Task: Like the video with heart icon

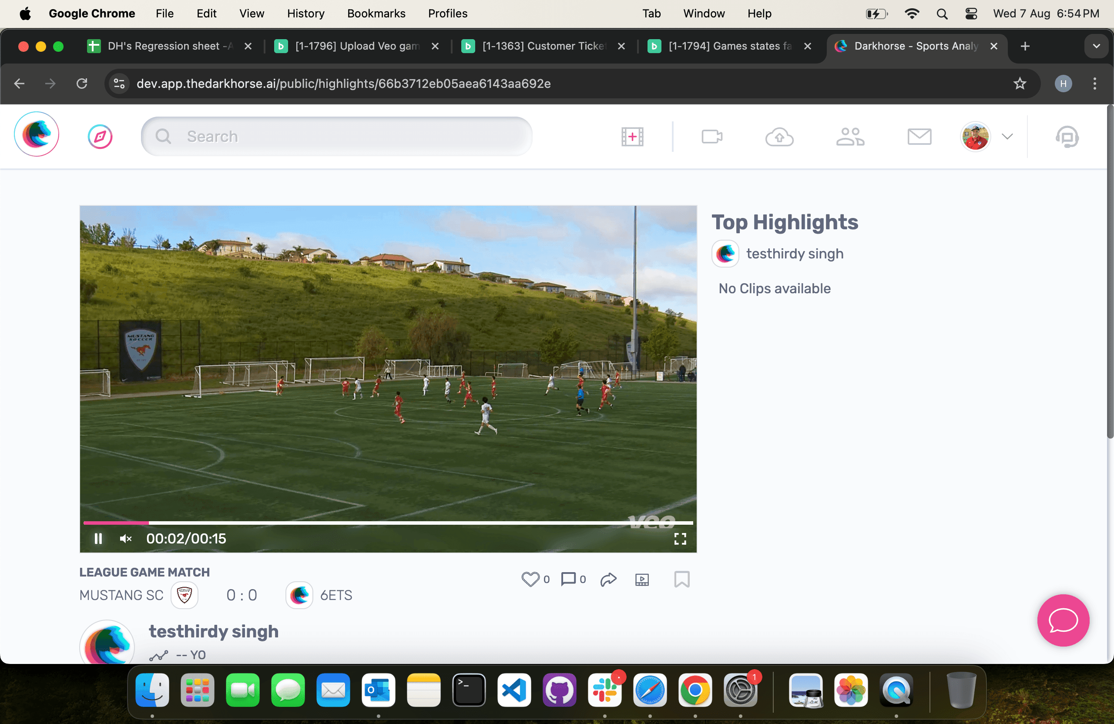Action: [530, 580]
